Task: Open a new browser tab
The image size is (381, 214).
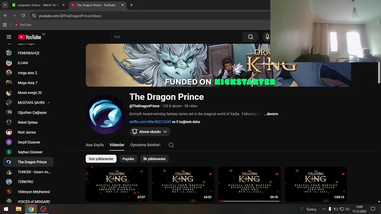Action: (132, 5)
